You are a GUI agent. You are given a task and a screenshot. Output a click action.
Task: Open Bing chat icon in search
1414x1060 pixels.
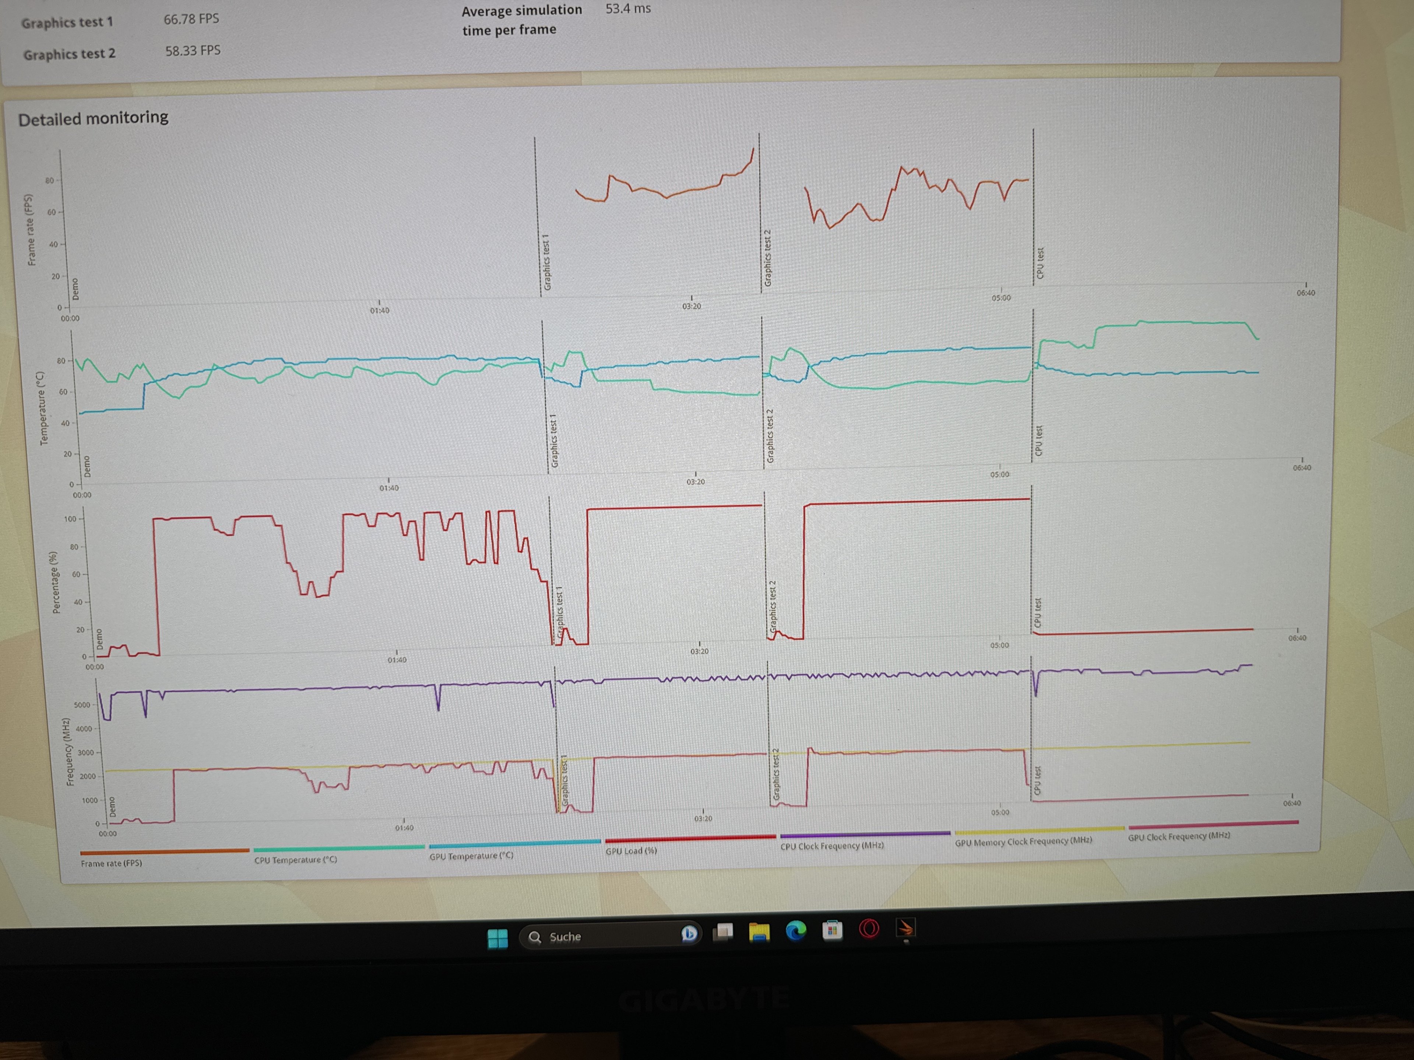pos(689,934)
